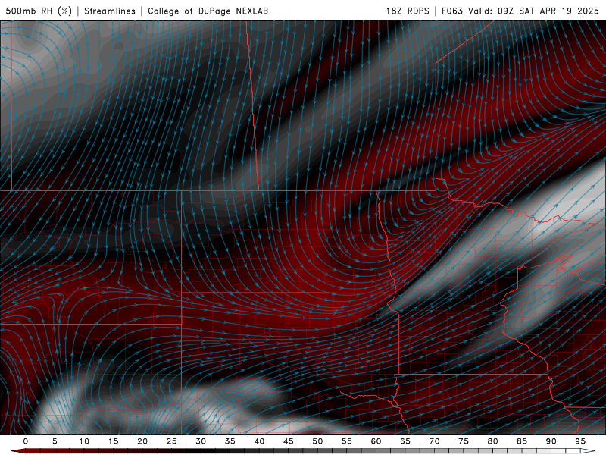Click the 65 value on the color scale
The height and width of the screenshot is (455, 606).
405,441
